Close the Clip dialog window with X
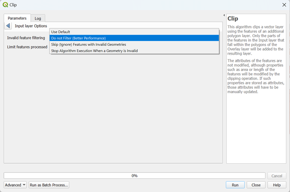This screenshot has width=290, height=192. tap(284, 5)
